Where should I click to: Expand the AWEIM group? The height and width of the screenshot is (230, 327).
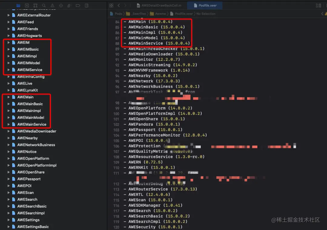[x=8, y=43]
